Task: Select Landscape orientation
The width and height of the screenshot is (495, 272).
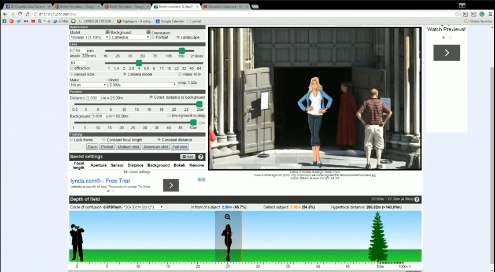Action: click(178, 37)
